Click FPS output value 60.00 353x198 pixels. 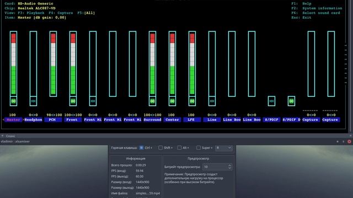coord(140,177)
